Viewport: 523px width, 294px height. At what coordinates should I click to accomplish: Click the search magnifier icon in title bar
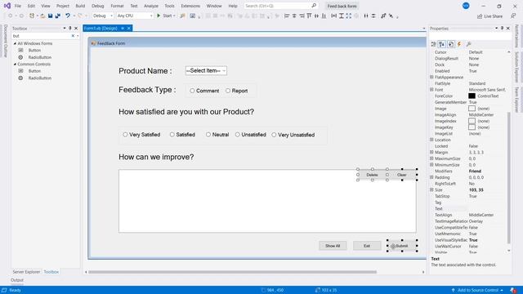coord(314,6)
